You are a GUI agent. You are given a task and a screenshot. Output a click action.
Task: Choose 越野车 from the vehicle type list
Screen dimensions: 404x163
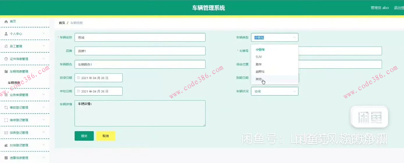click(275, 72)
